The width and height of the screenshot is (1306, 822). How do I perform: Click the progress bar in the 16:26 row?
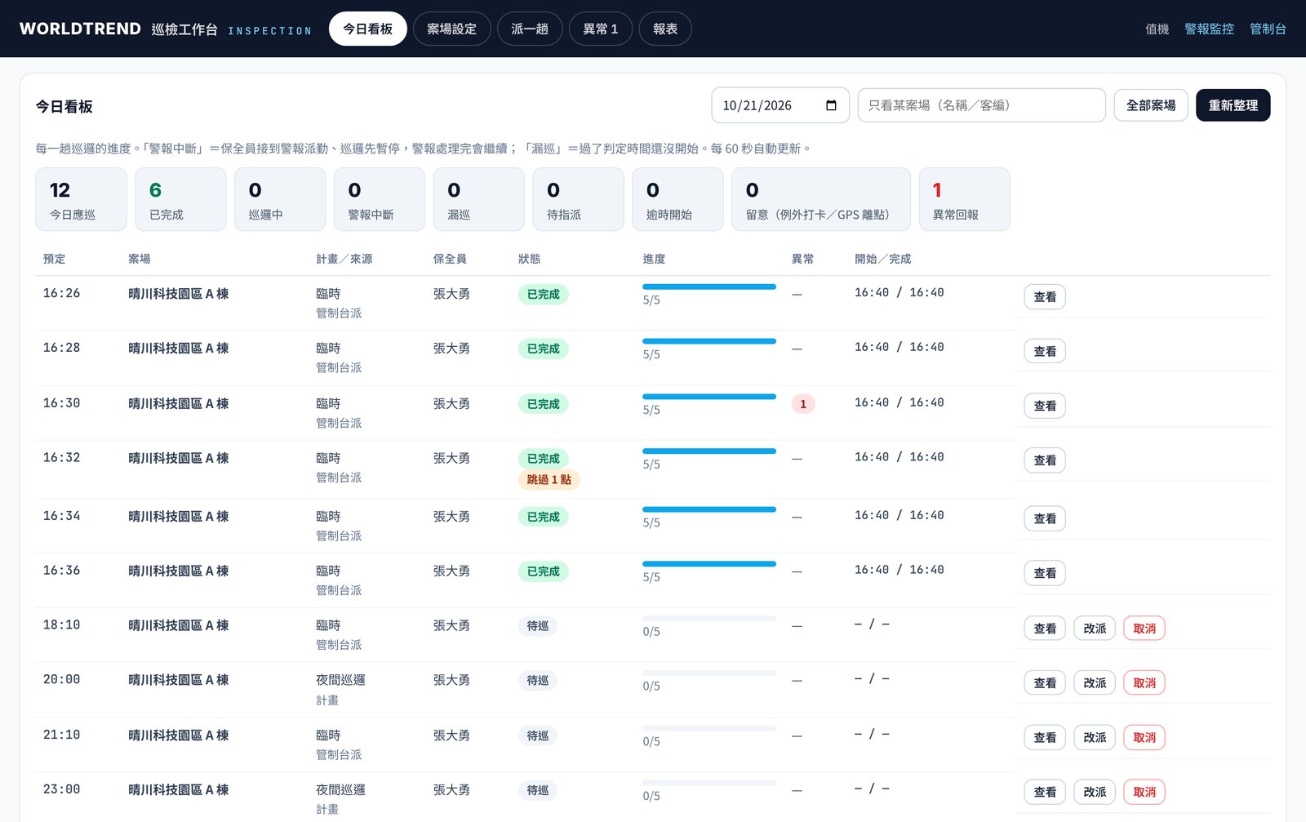709,287
